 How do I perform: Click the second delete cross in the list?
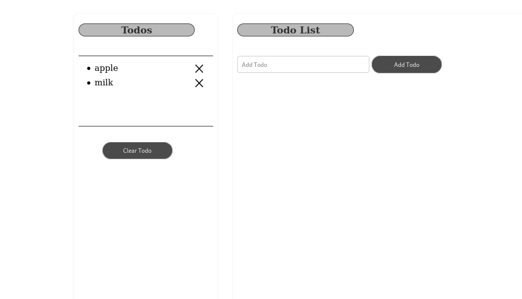pyautogui.click(x=199, y=83)
